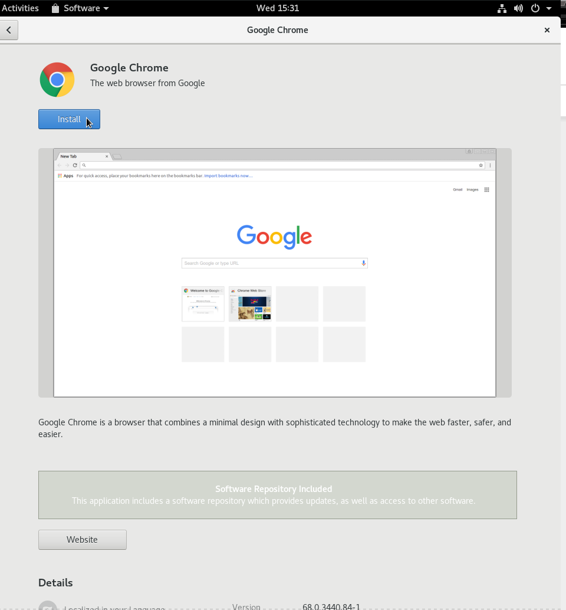The image size is (566, 610).
Task: Click the power icon in top bar
Action: tap(535, 8)
